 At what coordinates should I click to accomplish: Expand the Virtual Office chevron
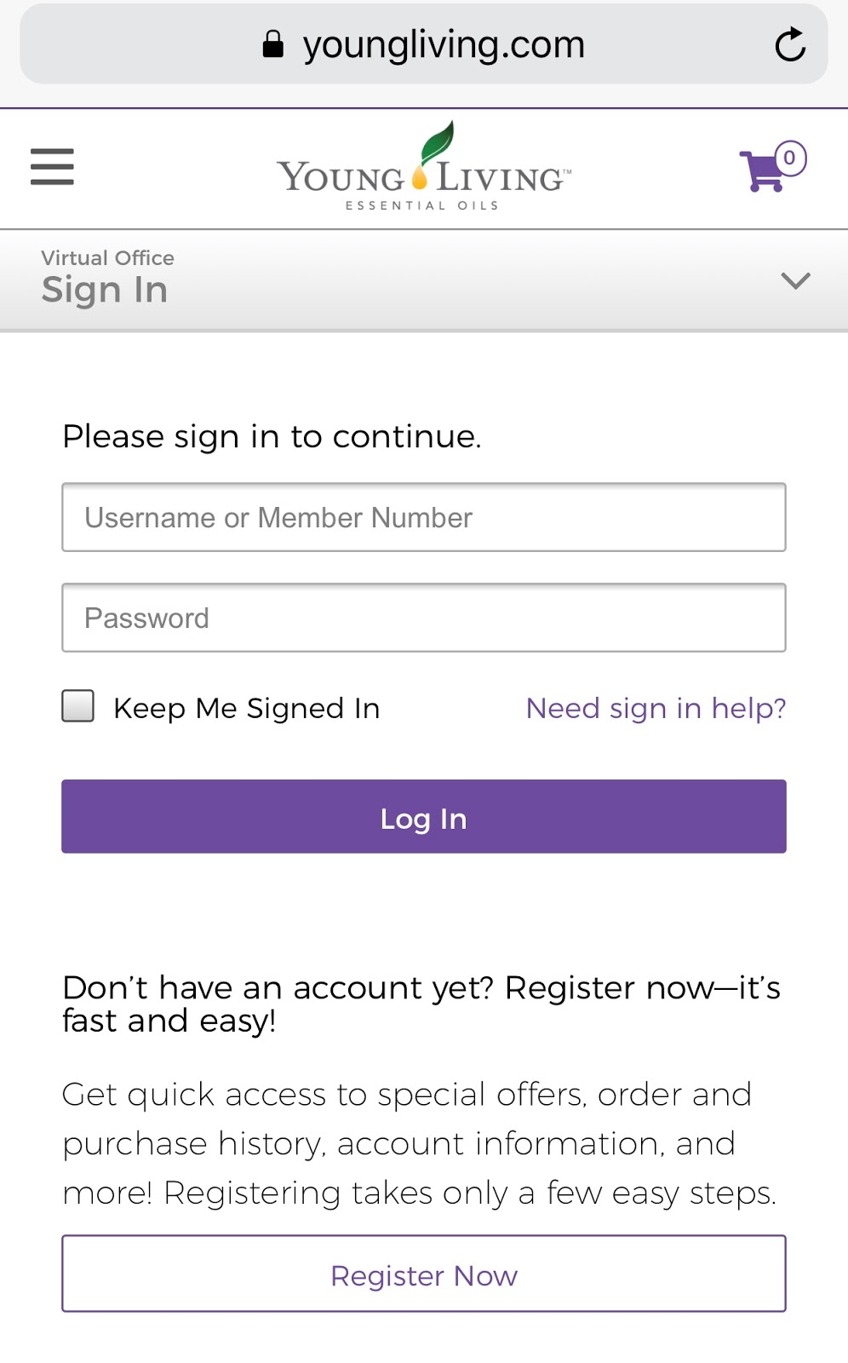click(795, 280)
